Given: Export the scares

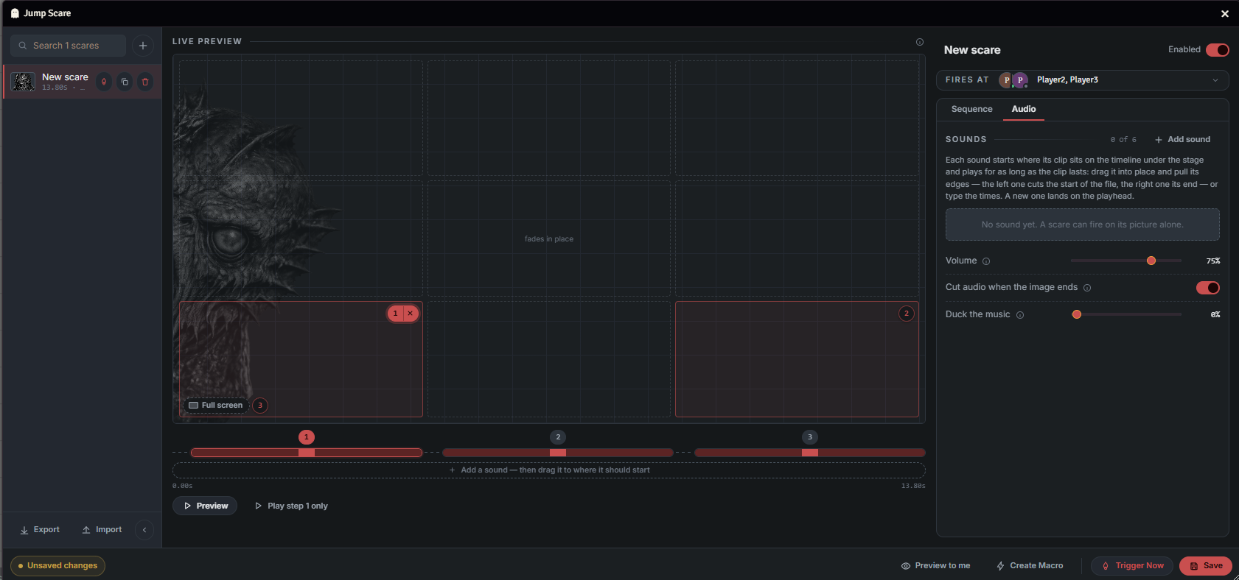Looking at the screenshot, I should [x=40, y=530].
